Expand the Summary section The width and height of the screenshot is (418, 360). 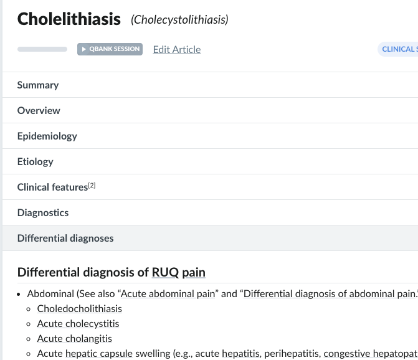38,85
